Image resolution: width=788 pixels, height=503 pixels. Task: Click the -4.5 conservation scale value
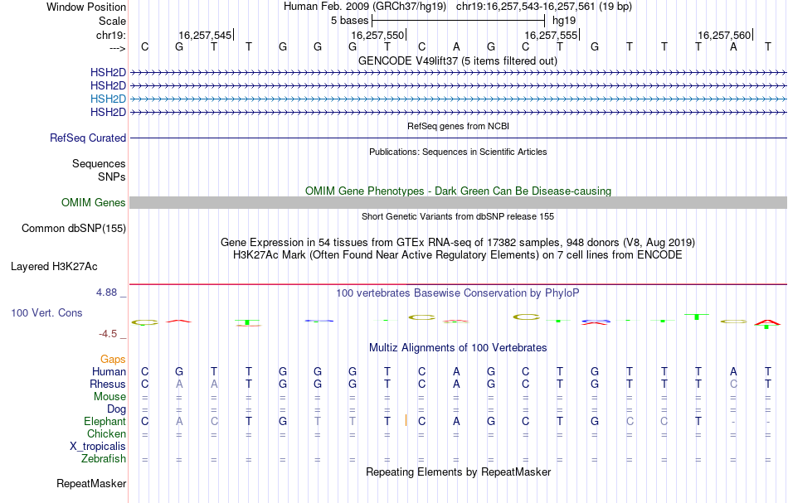[x=108, y=334]
